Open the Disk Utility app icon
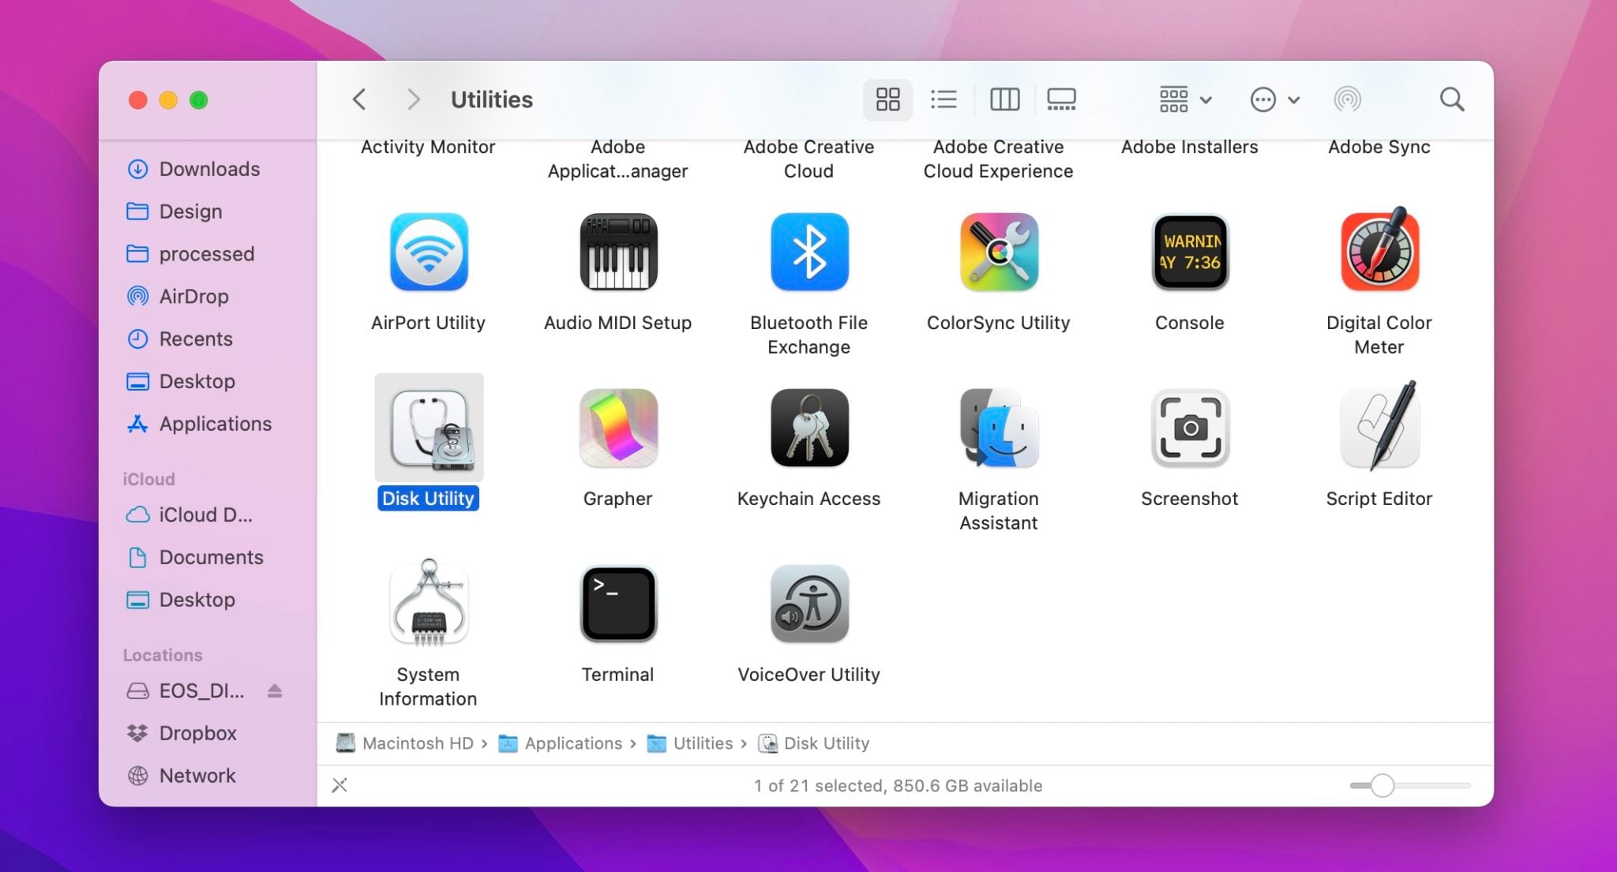Viewport: 1617px width, 872px height. [x=428, y=429]
